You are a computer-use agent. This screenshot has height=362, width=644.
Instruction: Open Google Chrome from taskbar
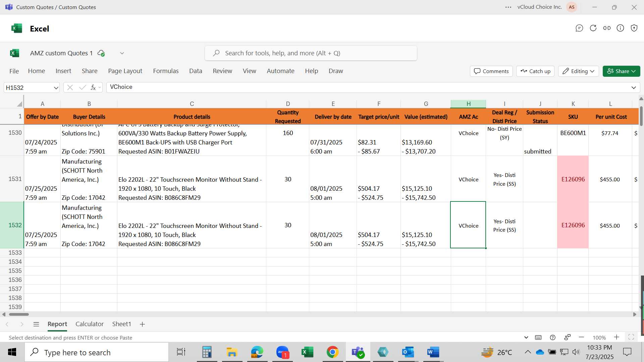pyautogui.click(x=332, y=352)
